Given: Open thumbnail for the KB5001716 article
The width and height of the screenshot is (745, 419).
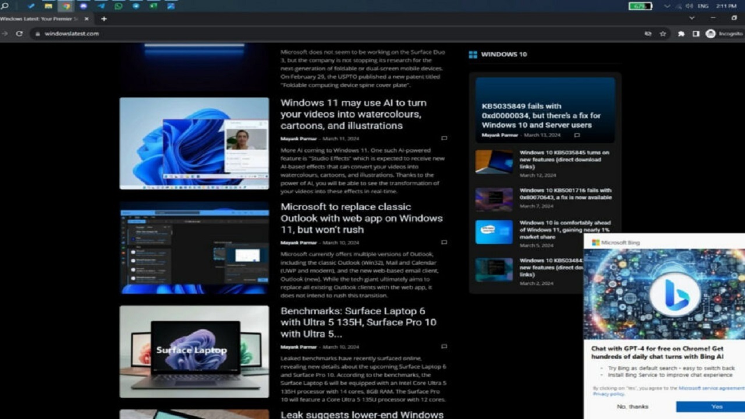Looking at the screenshot, I should click(494, 199).
